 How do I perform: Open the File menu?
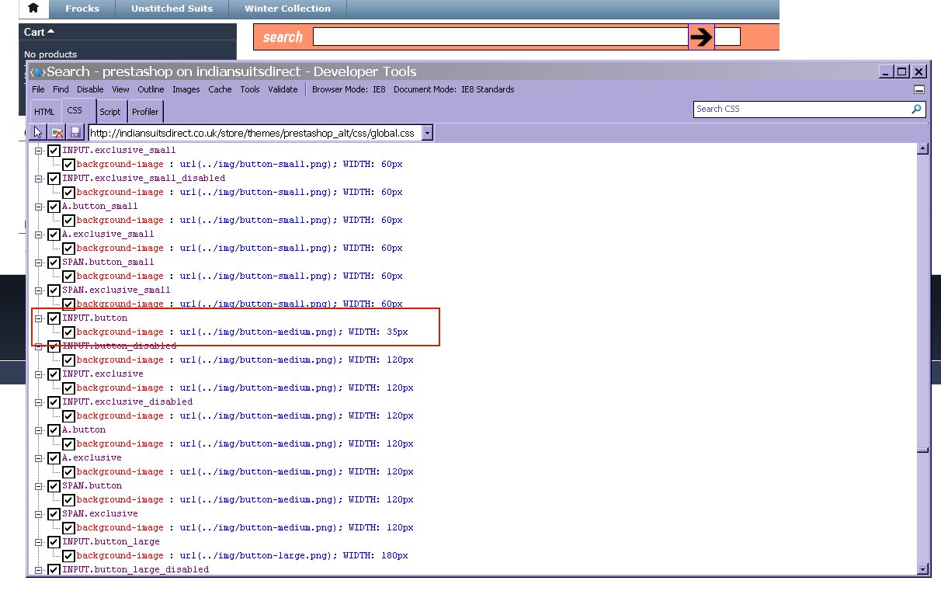[x=38, y=89]
